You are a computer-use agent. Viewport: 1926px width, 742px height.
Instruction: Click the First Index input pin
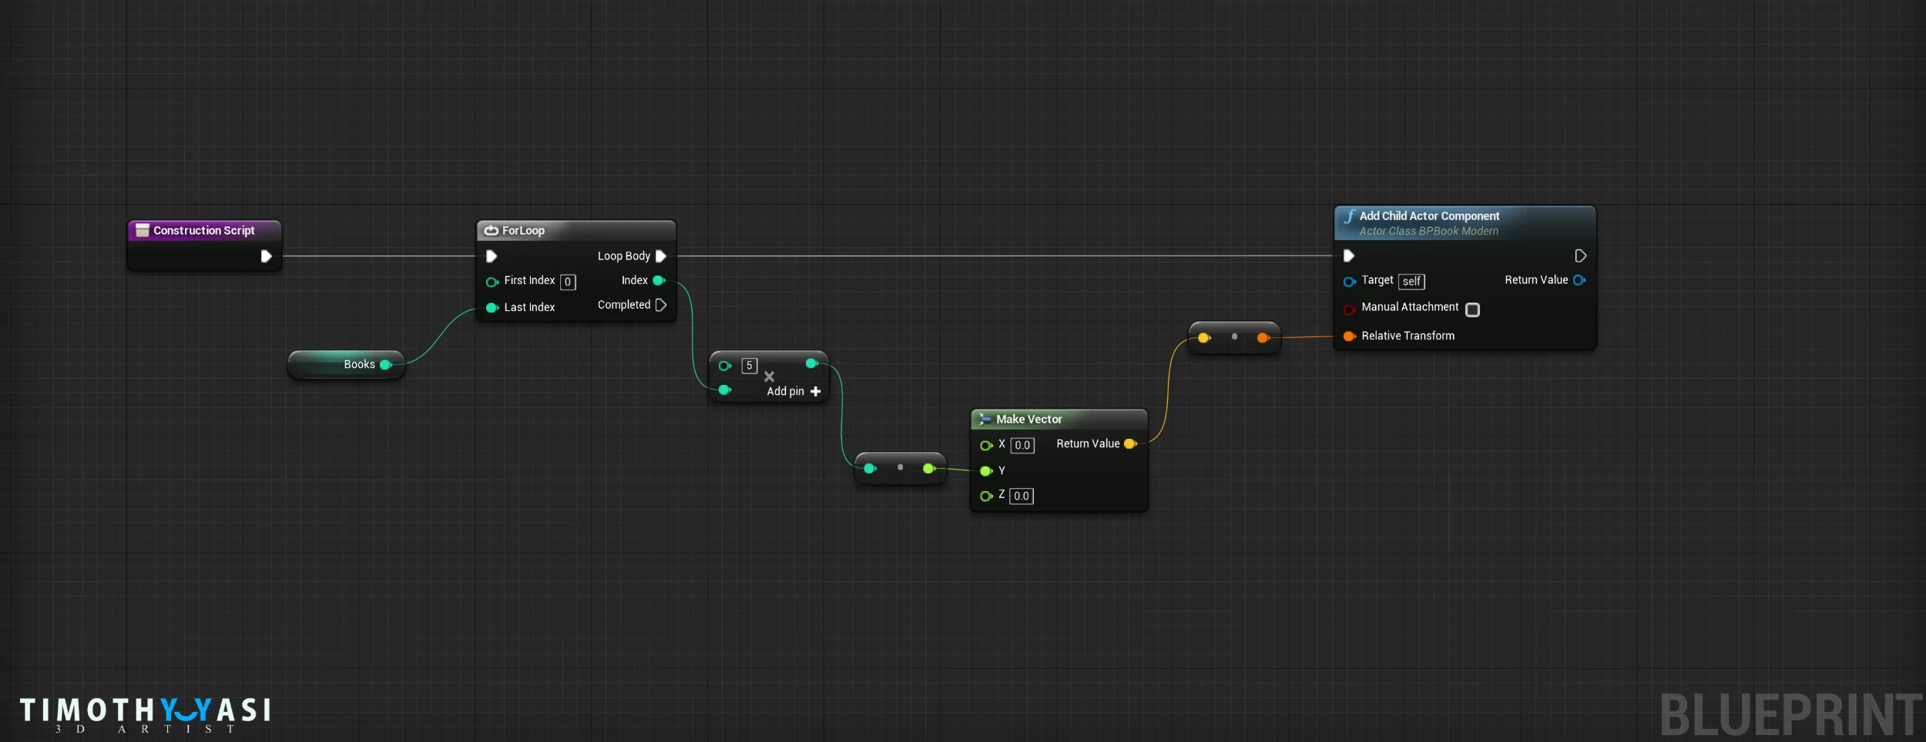click(492, 282)
